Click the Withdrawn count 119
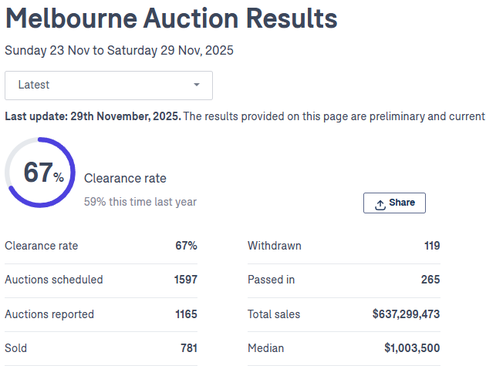The image size is (486, 369). (x=431, y=246)
